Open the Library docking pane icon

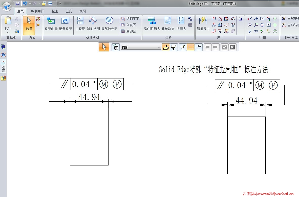3,47
